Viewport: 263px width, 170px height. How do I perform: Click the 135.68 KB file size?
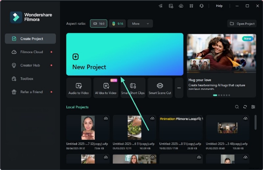tap(238, 149)
